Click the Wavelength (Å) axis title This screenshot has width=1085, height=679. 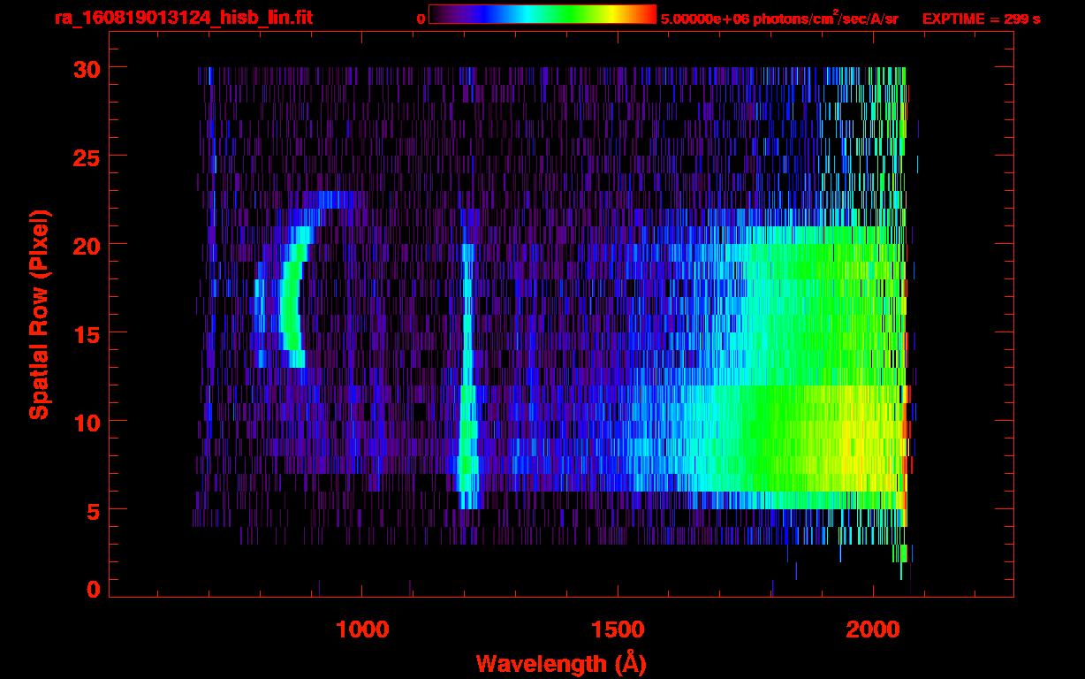[x=561, y=663]
